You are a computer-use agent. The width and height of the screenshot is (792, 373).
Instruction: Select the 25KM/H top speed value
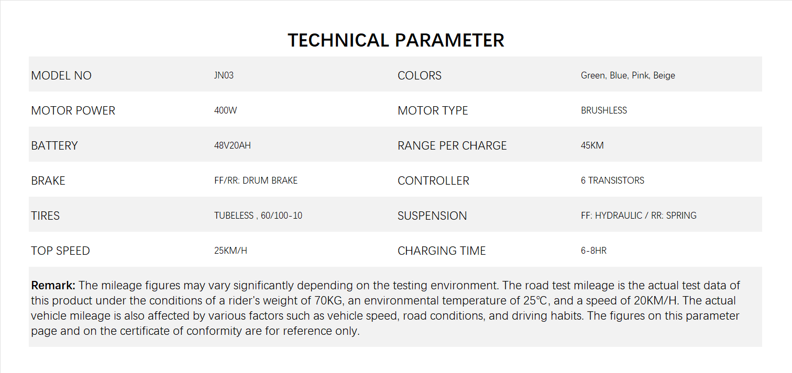pyautogui.click(x=230, y=251)
